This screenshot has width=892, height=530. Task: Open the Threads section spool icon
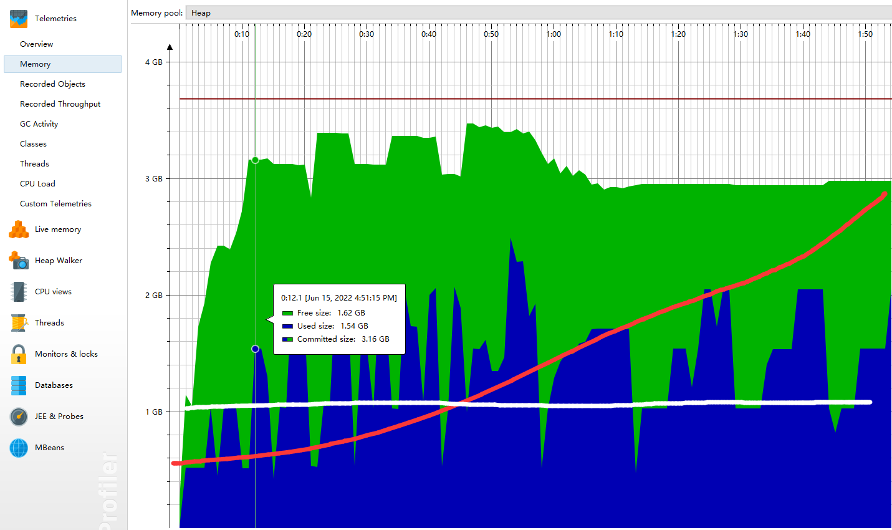(19, 323)
